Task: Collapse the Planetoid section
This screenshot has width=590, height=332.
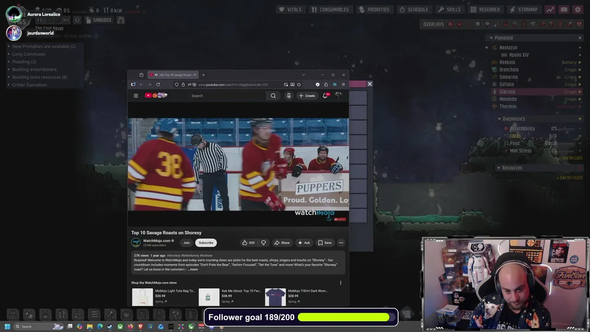Action: pyautogui.click(x=491, y=38)
